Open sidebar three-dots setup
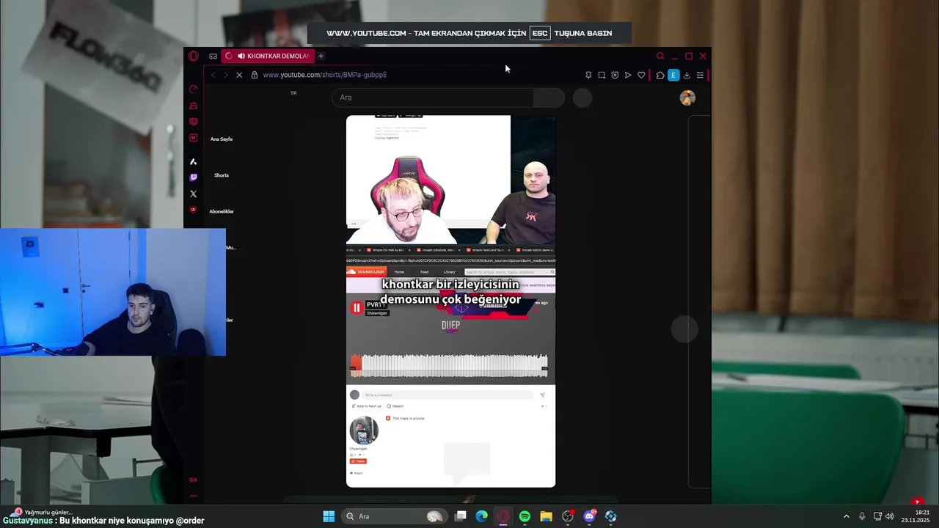 pos(194,496)
